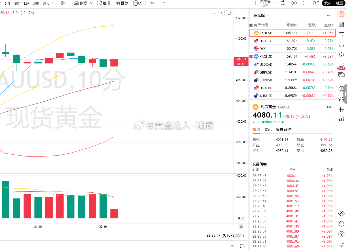Select the 相关品种 related symbols tab
Viewport: 347px width, 250px height.
click(x=283, y=129)
